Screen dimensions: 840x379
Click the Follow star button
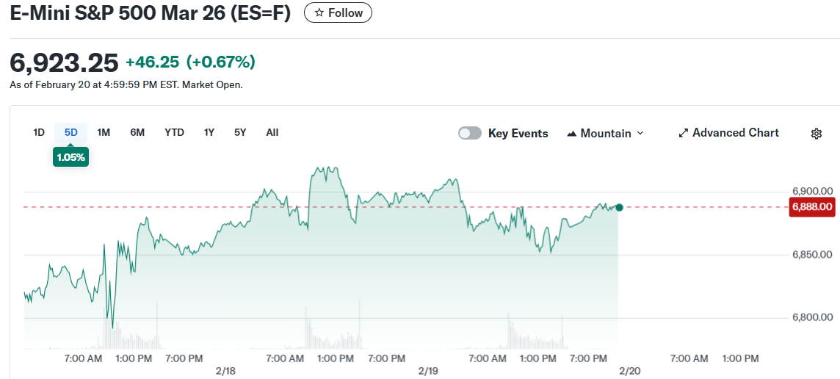click(338, 13)
